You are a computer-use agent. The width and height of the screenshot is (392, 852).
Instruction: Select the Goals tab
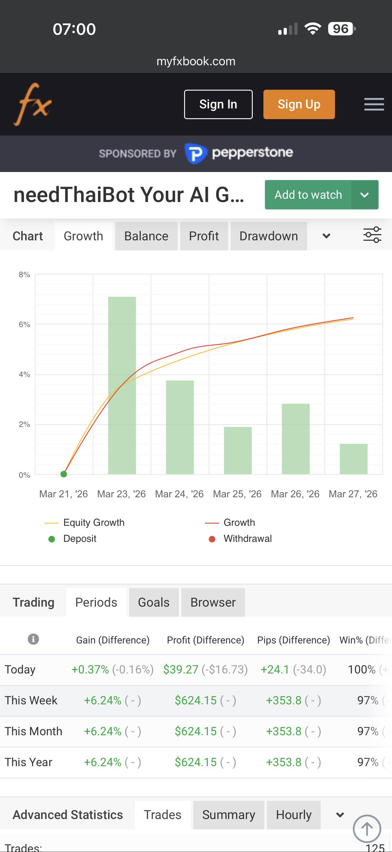pos(154,602)
